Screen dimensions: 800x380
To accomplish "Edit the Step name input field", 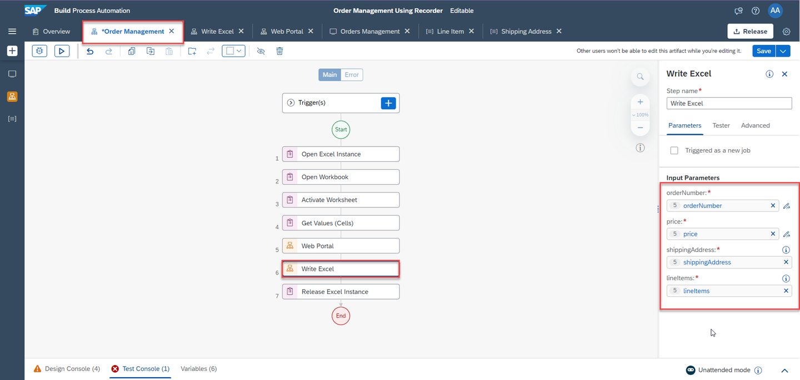I will (729, 103).
